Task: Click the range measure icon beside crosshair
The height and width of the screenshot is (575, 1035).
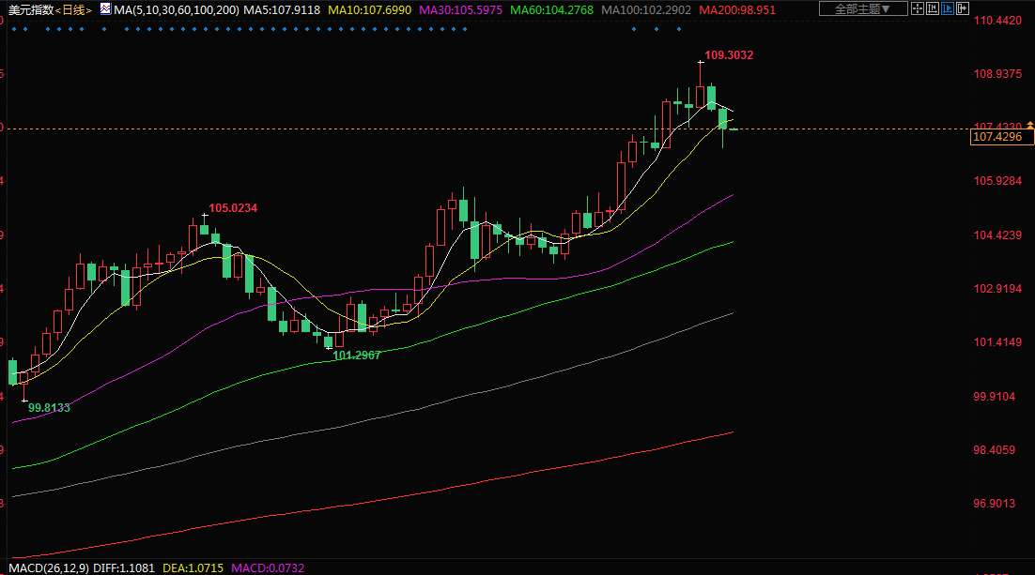Action: point(933,9)
